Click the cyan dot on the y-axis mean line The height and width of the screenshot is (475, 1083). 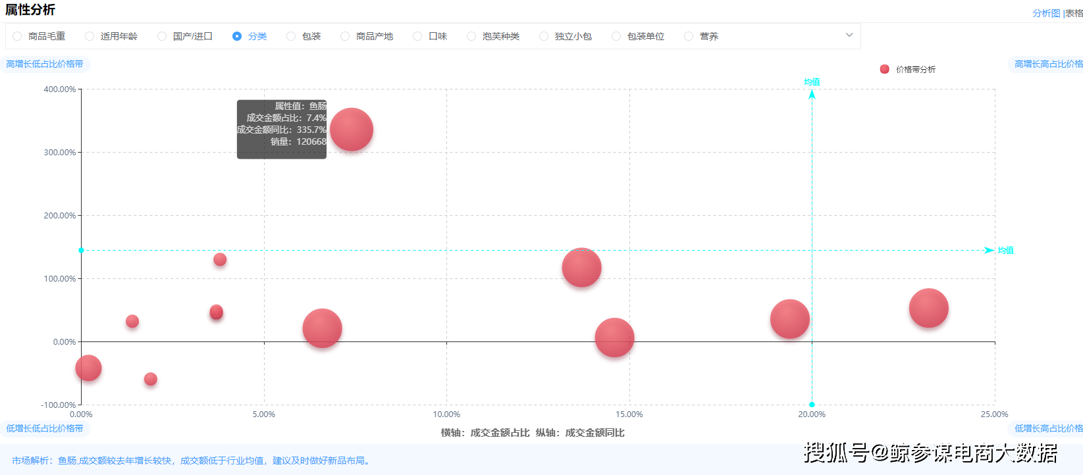81,250
